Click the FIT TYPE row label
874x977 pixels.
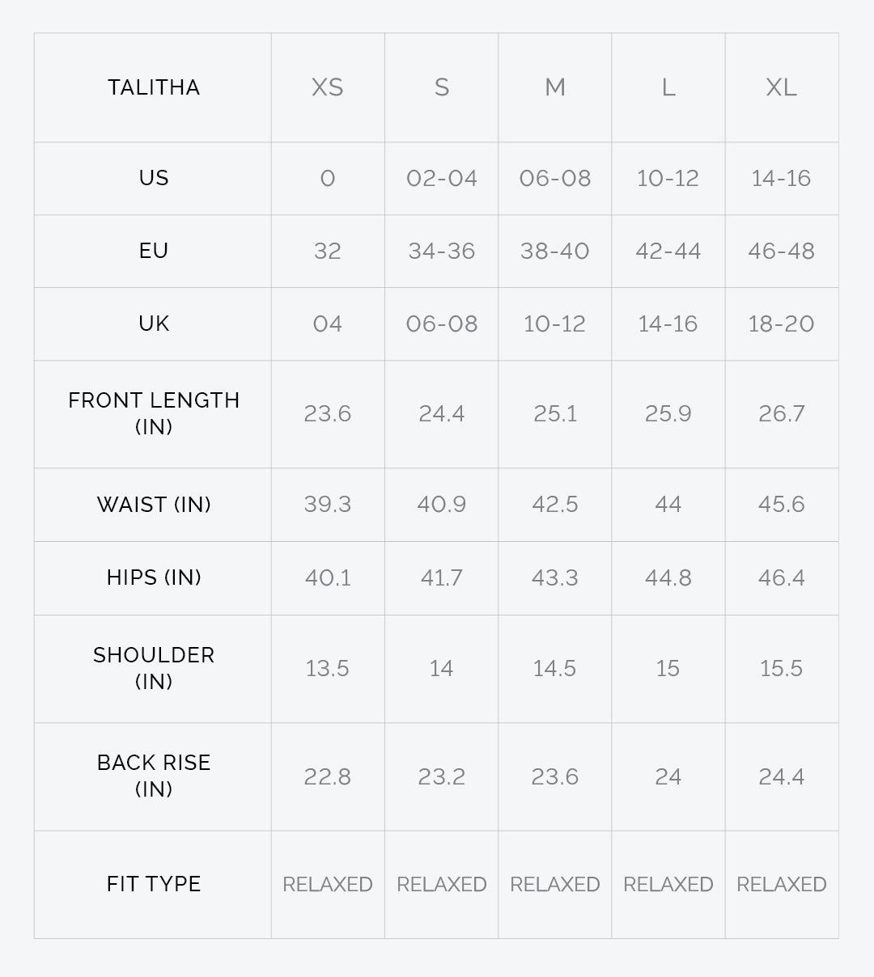pyautogui.click(x=154, y=884)
